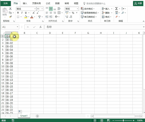Switch to the 数据 tab
145x122 pixels.
pyautogui.click(x=57, y=3)
